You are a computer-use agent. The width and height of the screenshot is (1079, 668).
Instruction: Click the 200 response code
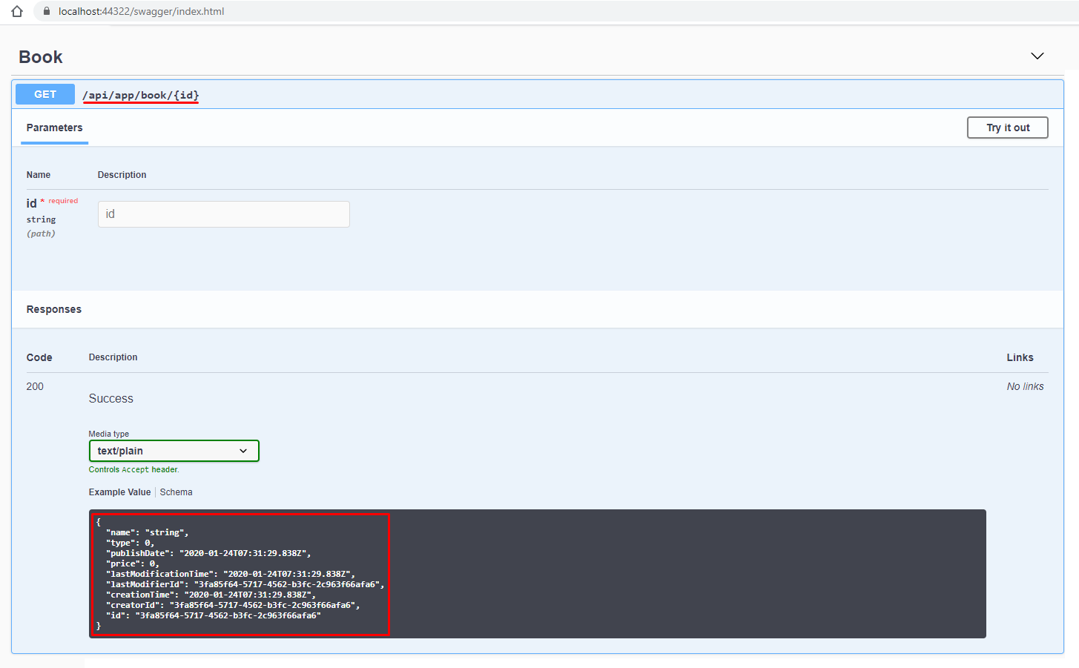tap(35, 386)
